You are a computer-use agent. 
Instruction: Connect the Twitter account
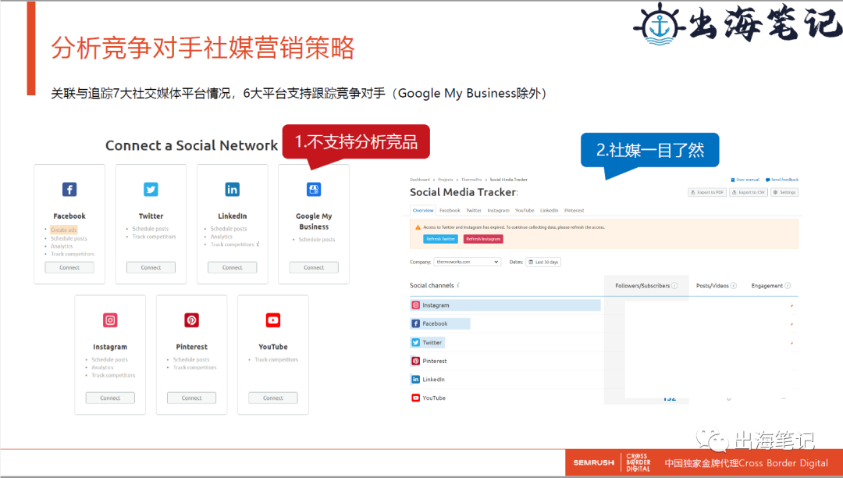[151, 267]
